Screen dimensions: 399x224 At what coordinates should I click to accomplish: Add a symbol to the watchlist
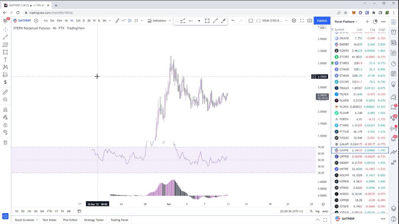click(367, 21)
